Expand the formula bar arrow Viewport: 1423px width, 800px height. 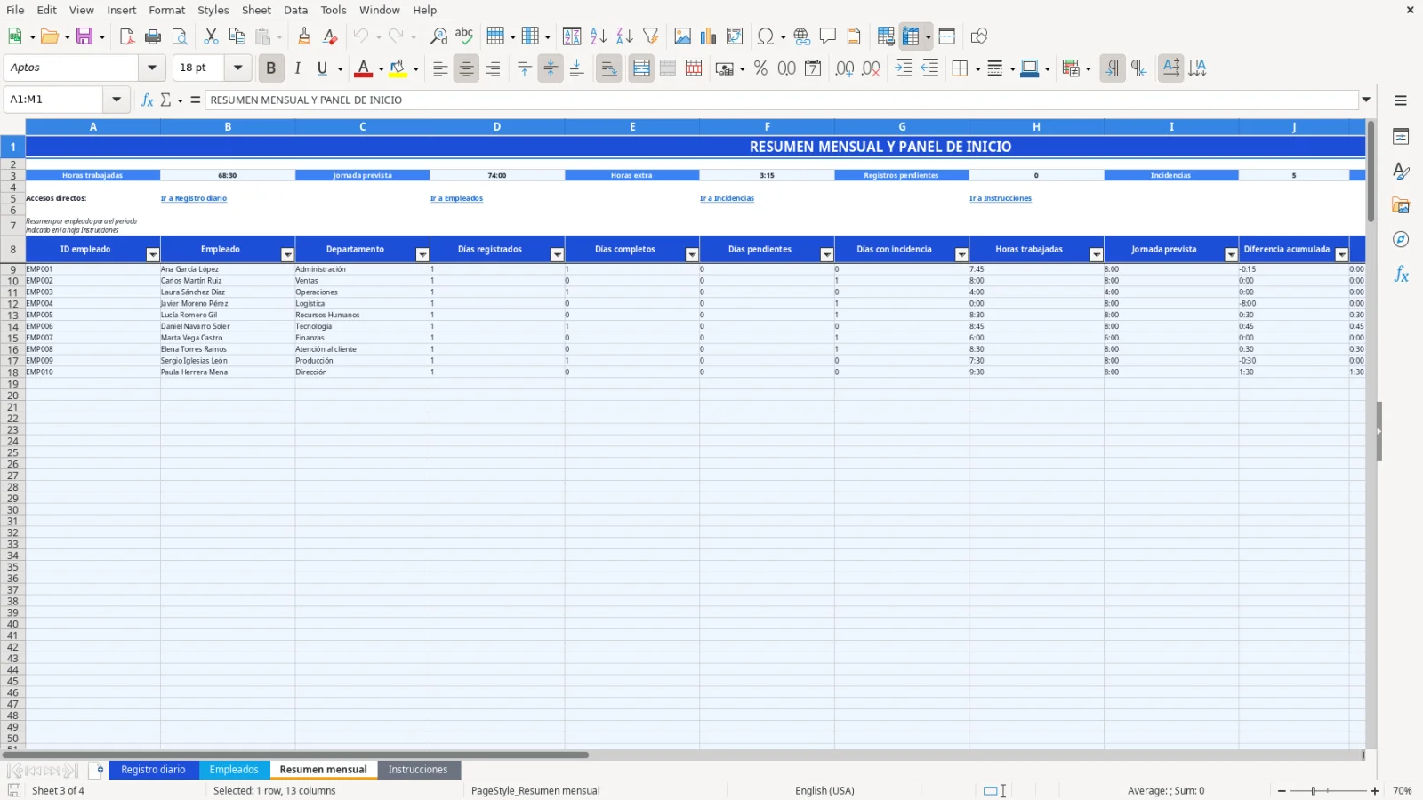[1366, 100]
